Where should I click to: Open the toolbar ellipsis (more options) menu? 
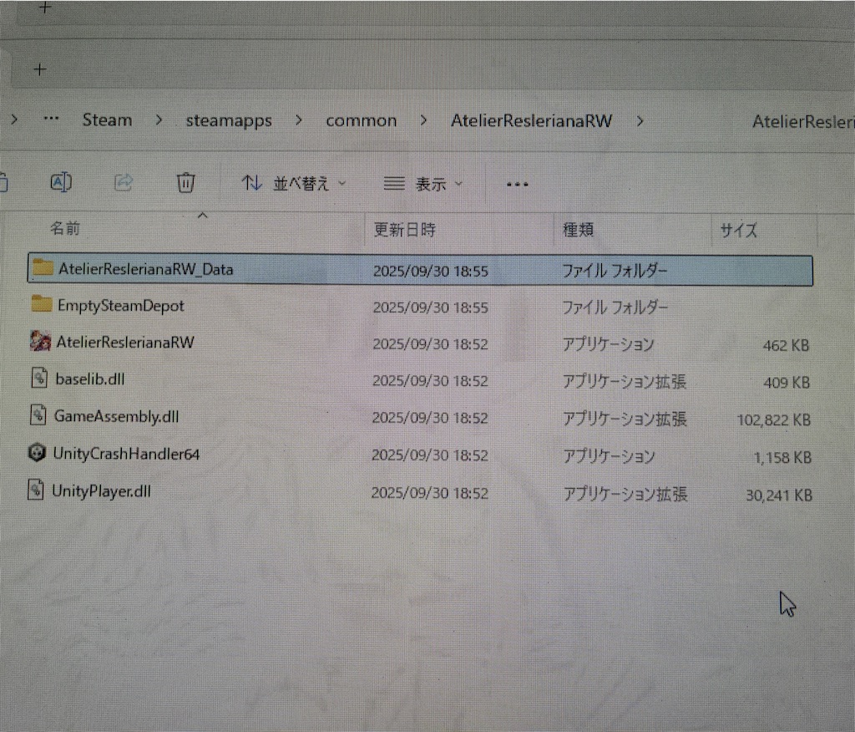coord(516,184)
